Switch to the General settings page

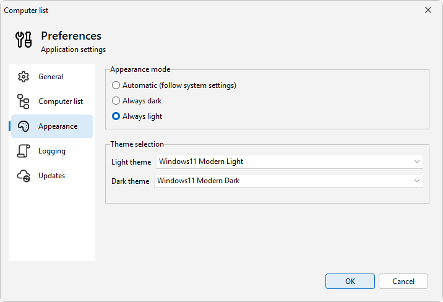coord(52,77)
